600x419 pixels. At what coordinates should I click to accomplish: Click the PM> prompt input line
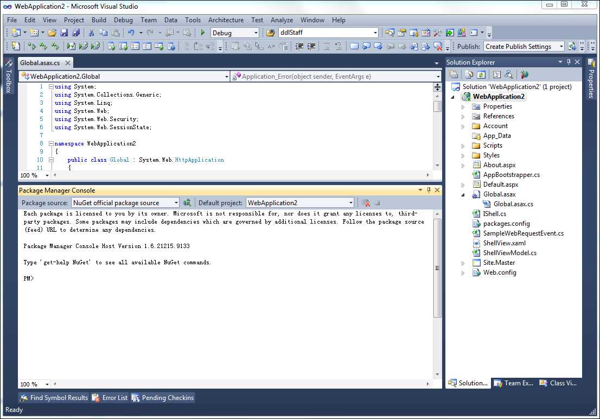pyautogui.click(x=226, y=278)
